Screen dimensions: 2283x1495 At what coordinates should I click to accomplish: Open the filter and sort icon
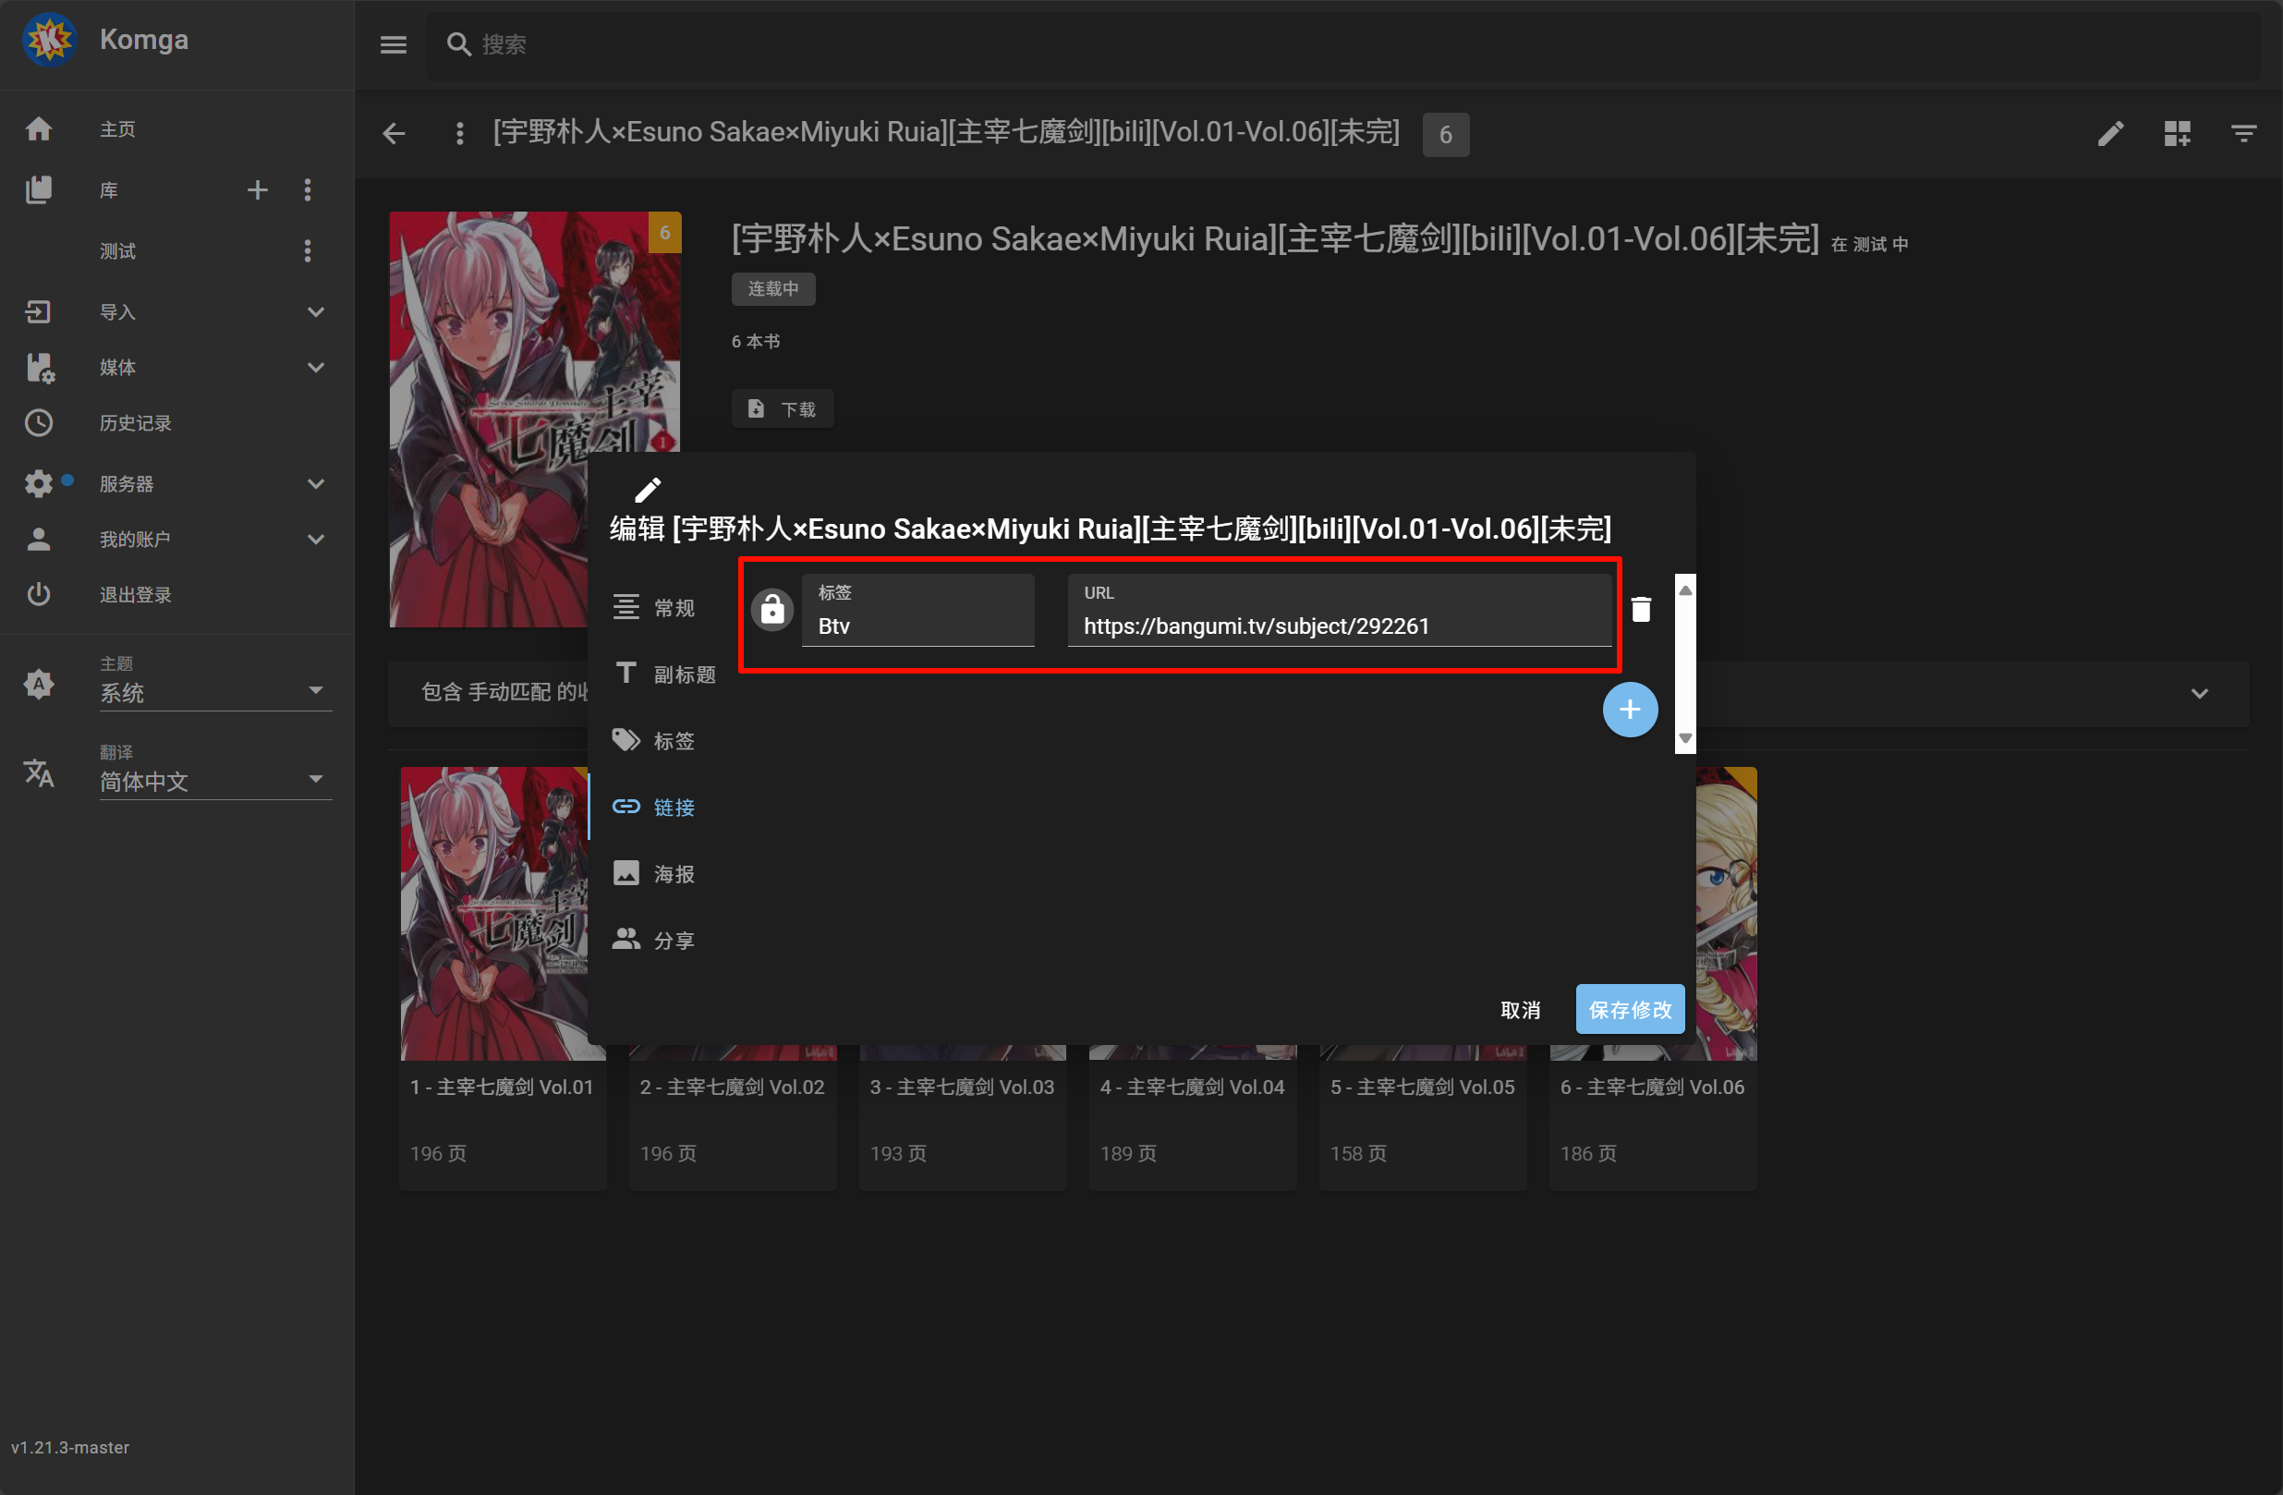(x=2242, y=133)
